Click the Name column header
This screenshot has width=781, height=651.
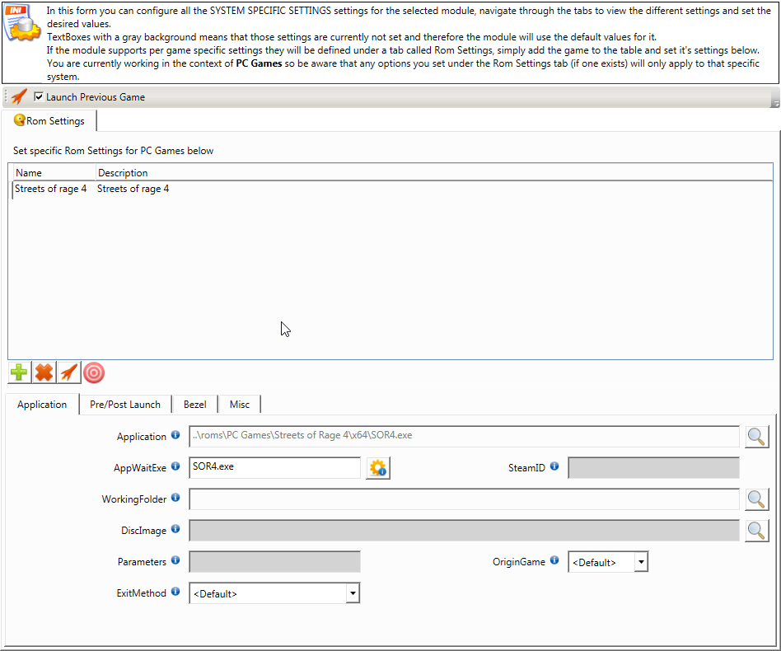point(29,173)
